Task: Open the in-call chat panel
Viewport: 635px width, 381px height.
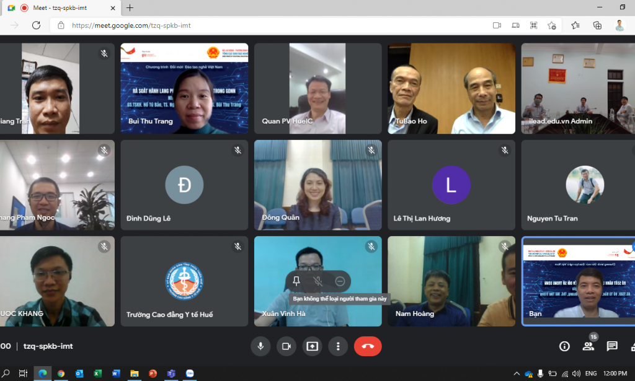Action: [612, 346]
